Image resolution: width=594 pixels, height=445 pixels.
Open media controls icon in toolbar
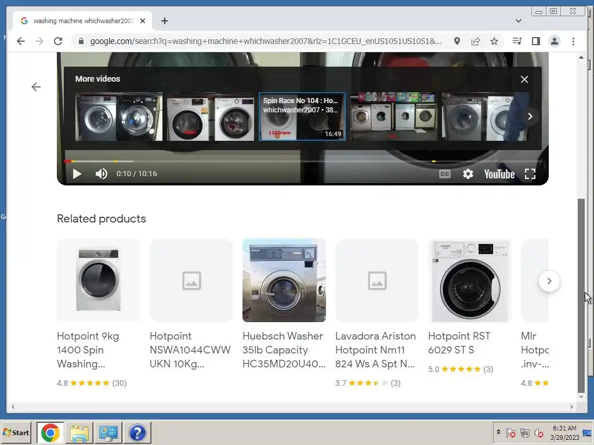(517, 41)
